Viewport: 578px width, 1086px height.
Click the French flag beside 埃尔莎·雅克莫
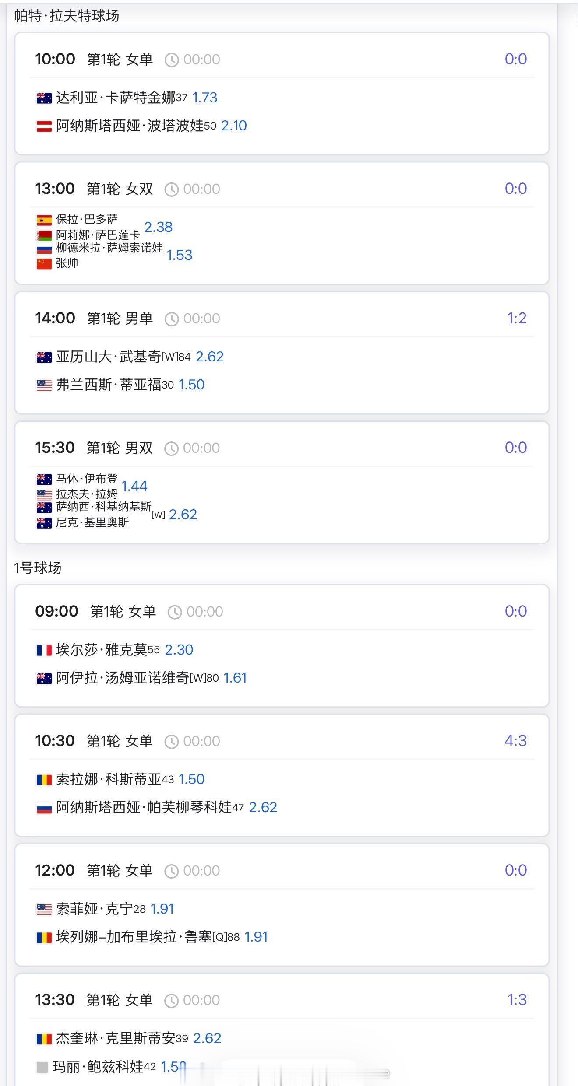[x=44, y=650]
